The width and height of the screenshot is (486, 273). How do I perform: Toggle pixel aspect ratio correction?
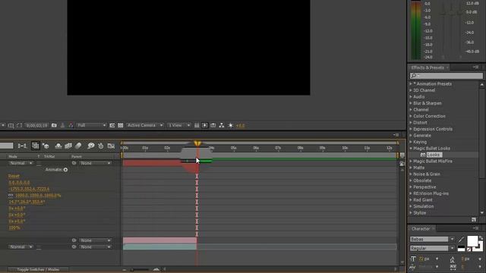click(x=196, y=125)
